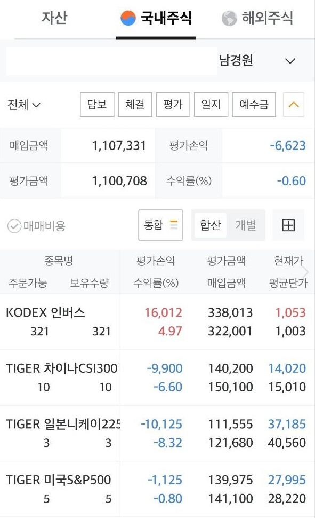Collapse summary with the orange up-arrow icon
Screen dimensions: 315x518
click(x=294, y=105)
